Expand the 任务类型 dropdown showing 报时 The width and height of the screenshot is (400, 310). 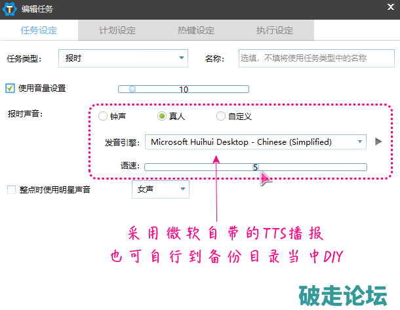point(123,58)
